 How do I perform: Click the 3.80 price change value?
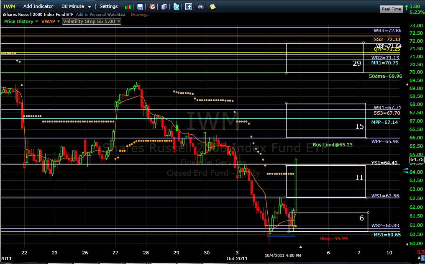[415, 6]
